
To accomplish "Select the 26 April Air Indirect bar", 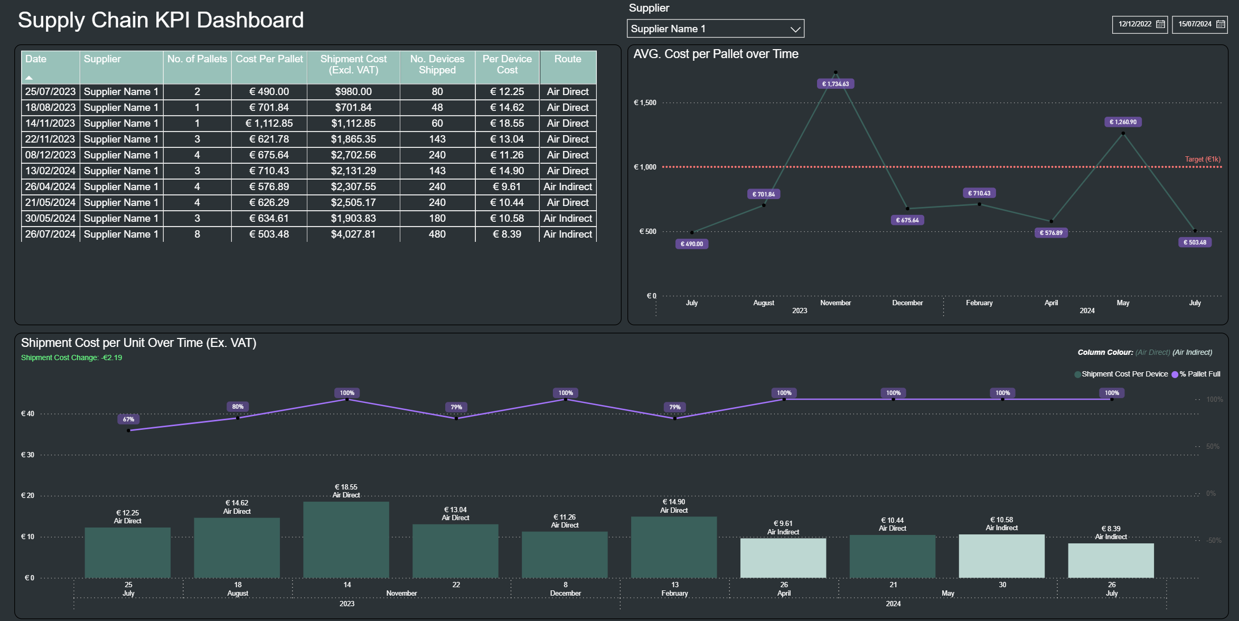I will (783, 558).
